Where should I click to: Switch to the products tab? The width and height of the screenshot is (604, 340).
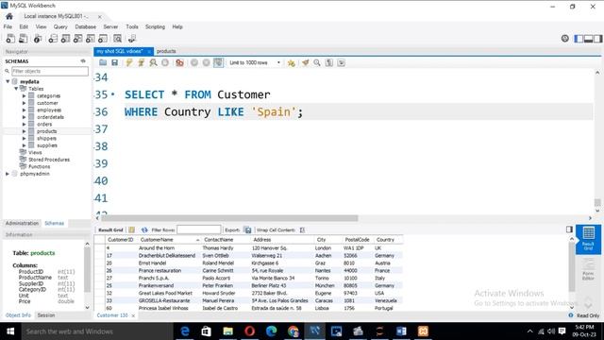[x=166, y=51]
